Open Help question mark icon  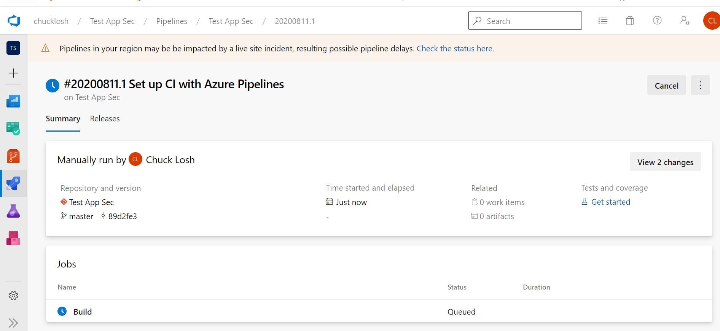coord(657,21)
